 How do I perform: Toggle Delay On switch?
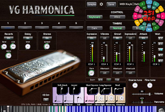[x=28, y=38]
